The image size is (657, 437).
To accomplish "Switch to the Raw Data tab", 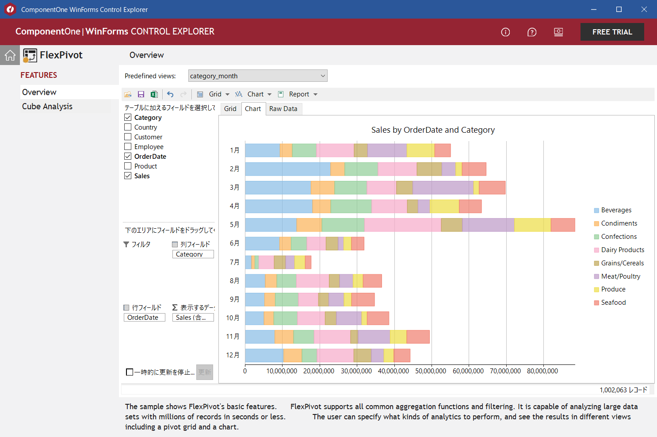I will pyautogui.click(x=283, y=109).
